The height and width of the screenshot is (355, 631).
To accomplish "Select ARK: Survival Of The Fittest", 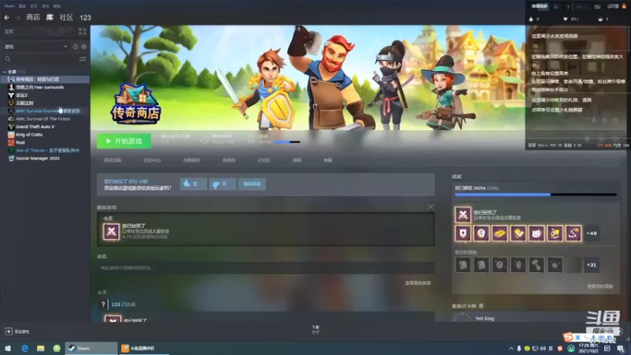I will 45,119.
